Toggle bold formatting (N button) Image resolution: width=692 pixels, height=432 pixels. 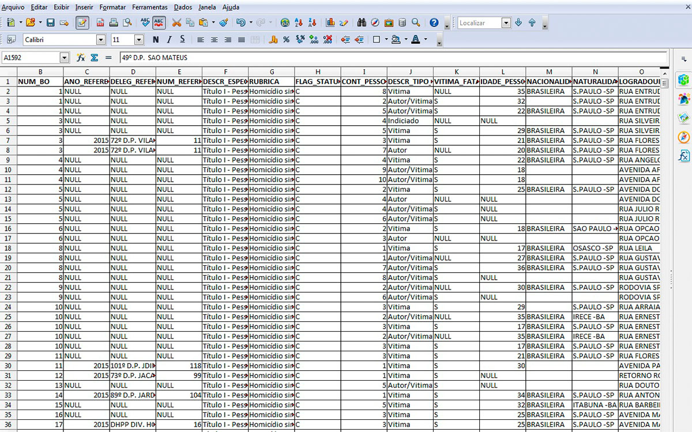click(156, 40)
